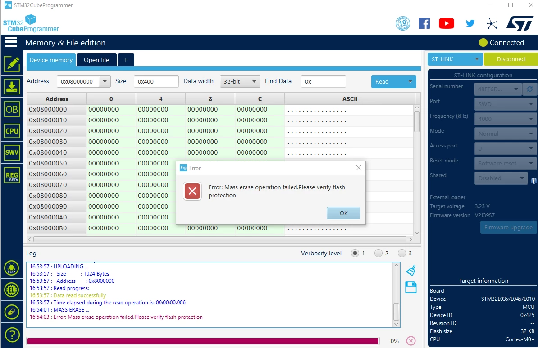Select verbosity level 2
Image resolution: width=538 pixels, height=348 pixels.
(378, 253)
